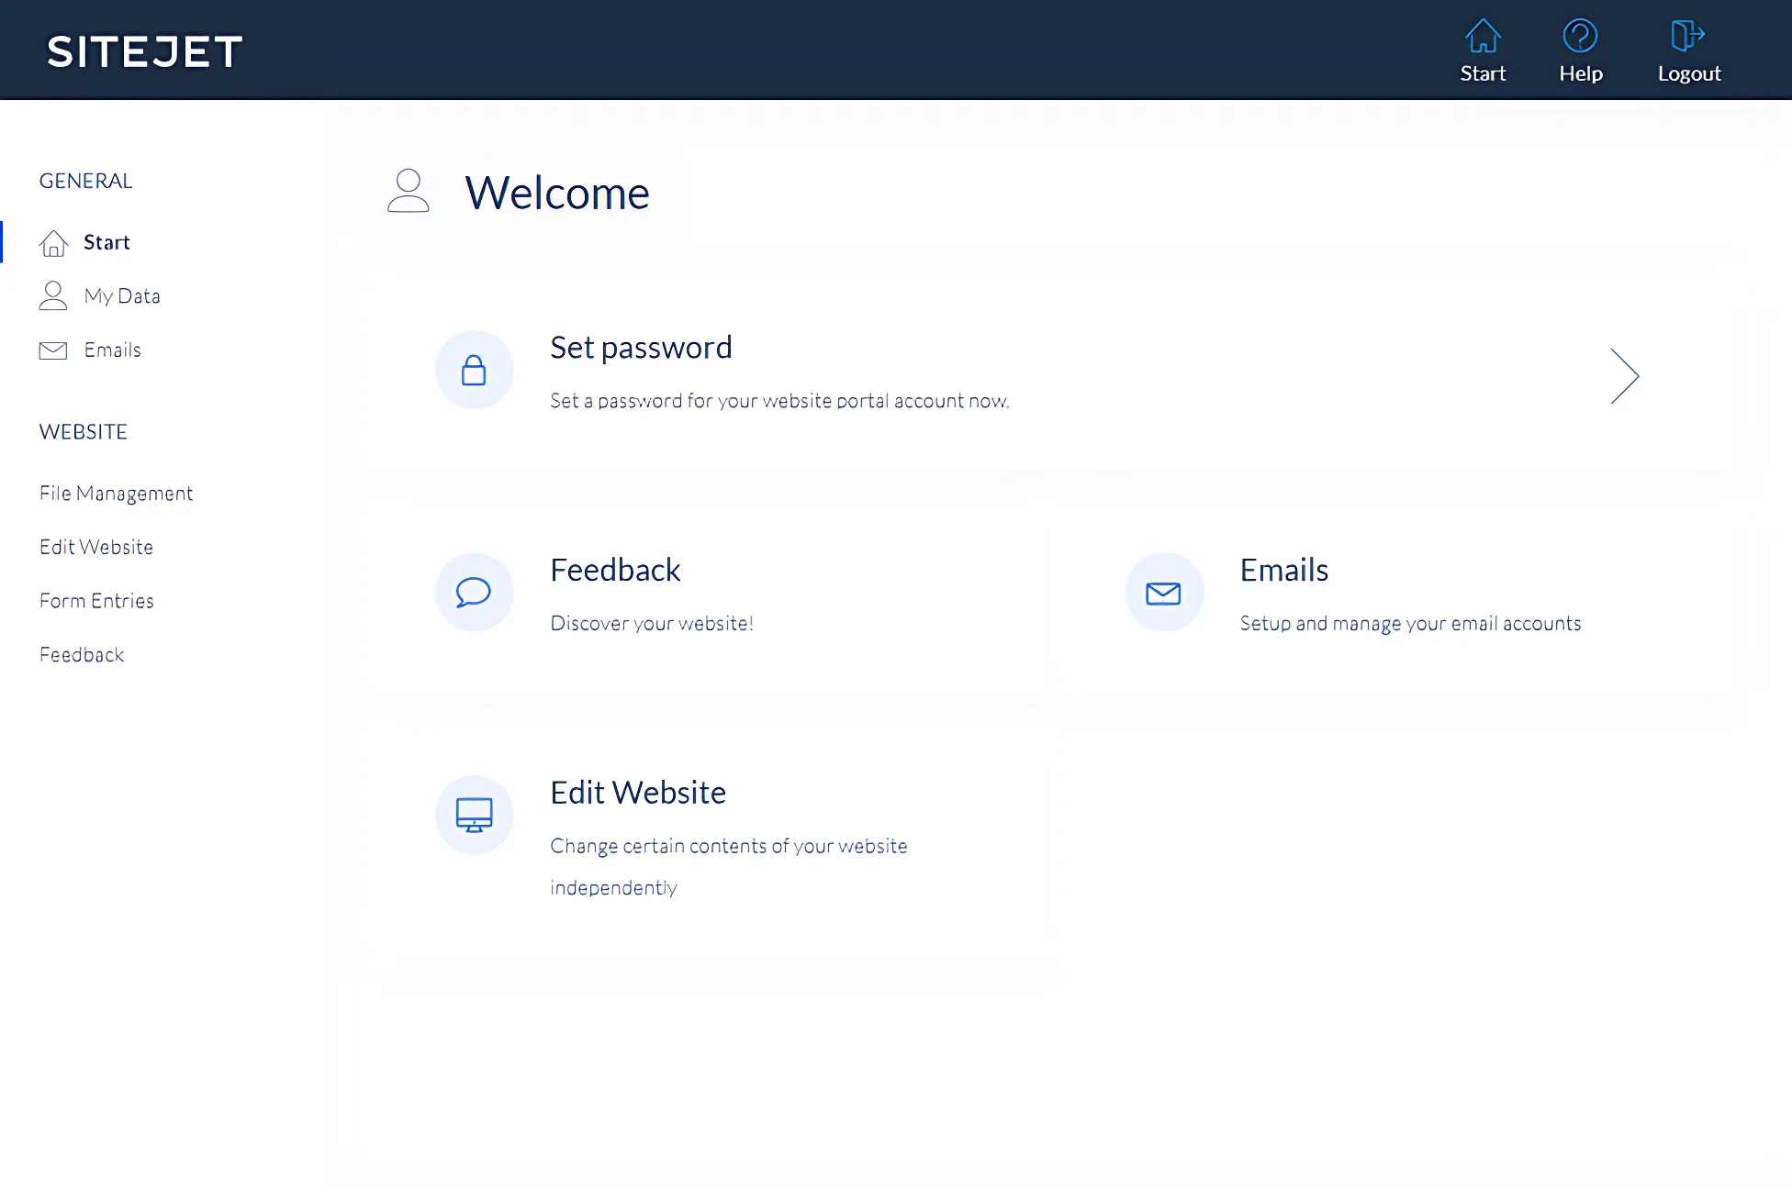Click the SITEJET logo
The height and width of the screenshot is (1189, 1792).
(144, 51)
